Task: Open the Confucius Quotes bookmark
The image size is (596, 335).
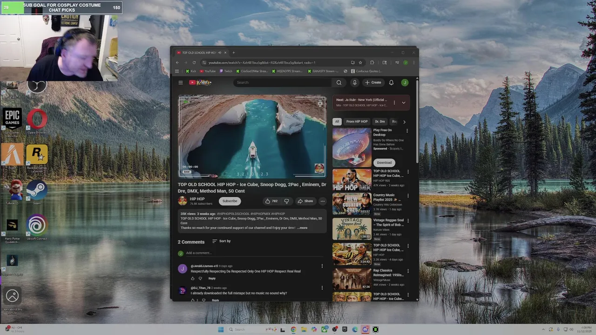Action: [366, 71]
